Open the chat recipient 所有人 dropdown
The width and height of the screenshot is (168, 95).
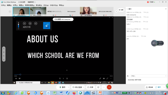(149, 76)
